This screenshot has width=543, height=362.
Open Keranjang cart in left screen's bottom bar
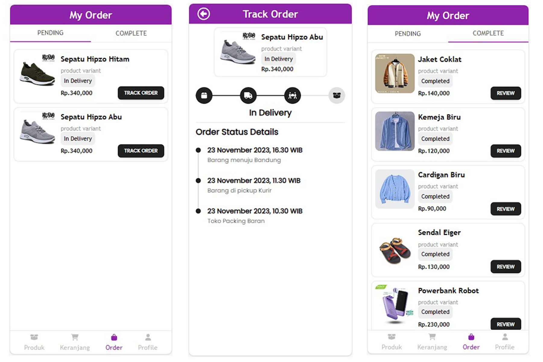[x=75, y=342]
